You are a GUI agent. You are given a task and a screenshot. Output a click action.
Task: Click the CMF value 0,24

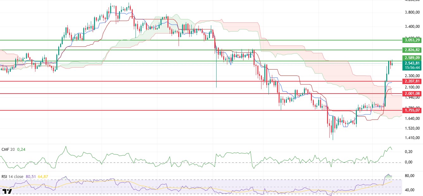(21, 150)
